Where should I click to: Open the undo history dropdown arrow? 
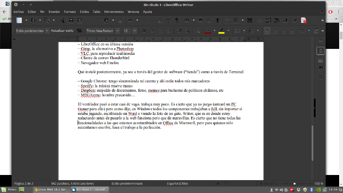coord(137,20)
